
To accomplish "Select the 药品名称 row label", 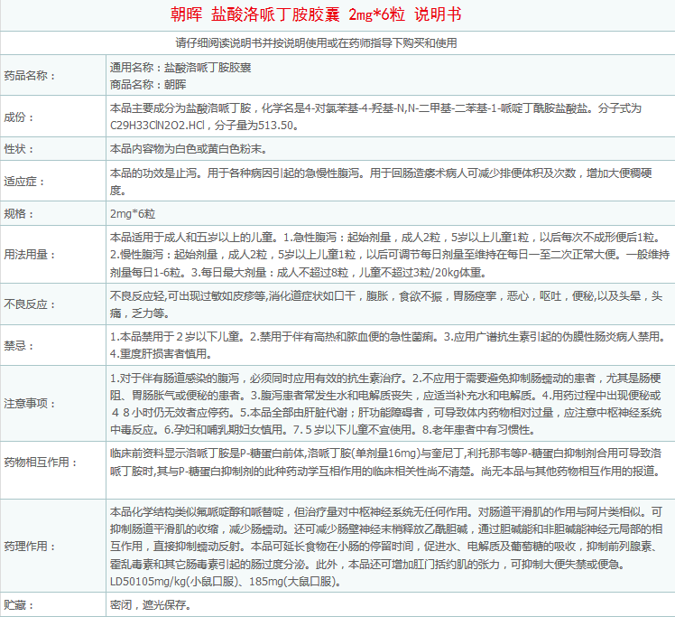I will tap(30, 76).
